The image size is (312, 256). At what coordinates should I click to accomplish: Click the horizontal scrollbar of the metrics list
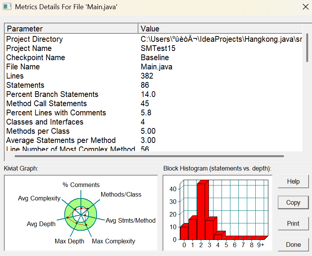coord(149,156)
